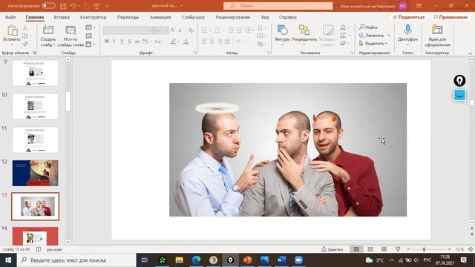
Task: Click the search box in title bar
Action: 278,6
